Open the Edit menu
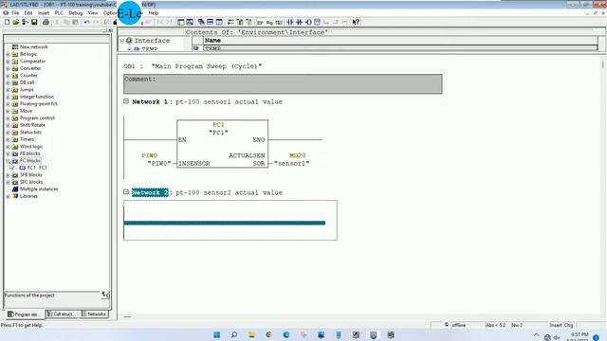Viewport: 607px width, 341px height. (28, 12)
